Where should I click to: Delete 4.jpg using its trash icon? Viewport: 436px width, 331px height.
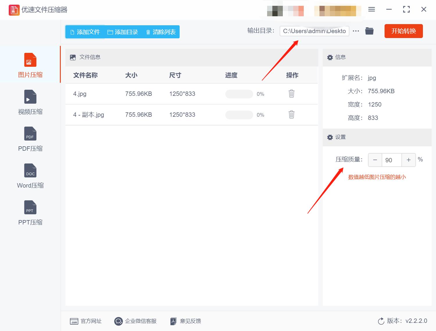point(292,94)
